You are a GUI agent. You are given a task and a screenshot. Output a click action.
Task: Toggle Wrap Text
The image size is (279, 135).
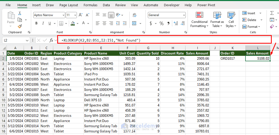[135, 15]
